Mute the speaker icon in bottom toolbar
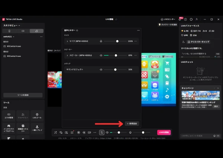The image size is (223, 158). coord(107,133)
